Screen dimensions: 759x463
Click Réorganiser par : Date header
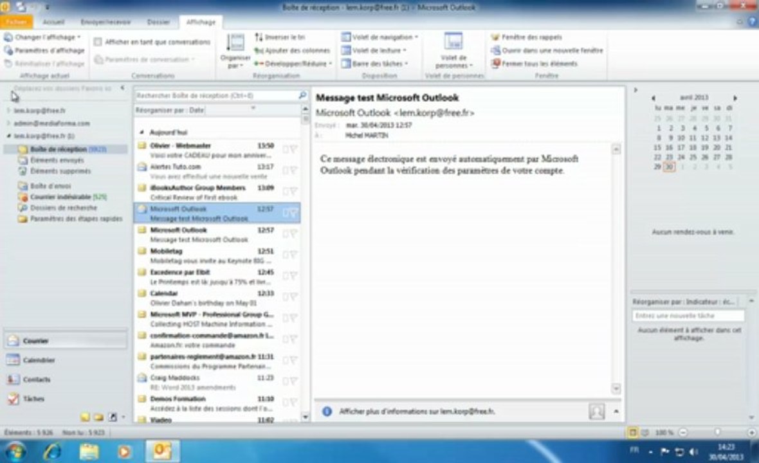169,111
